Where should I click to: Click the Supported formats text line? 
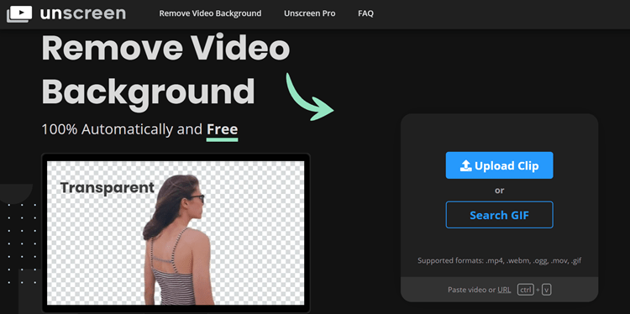click(499, 261)
